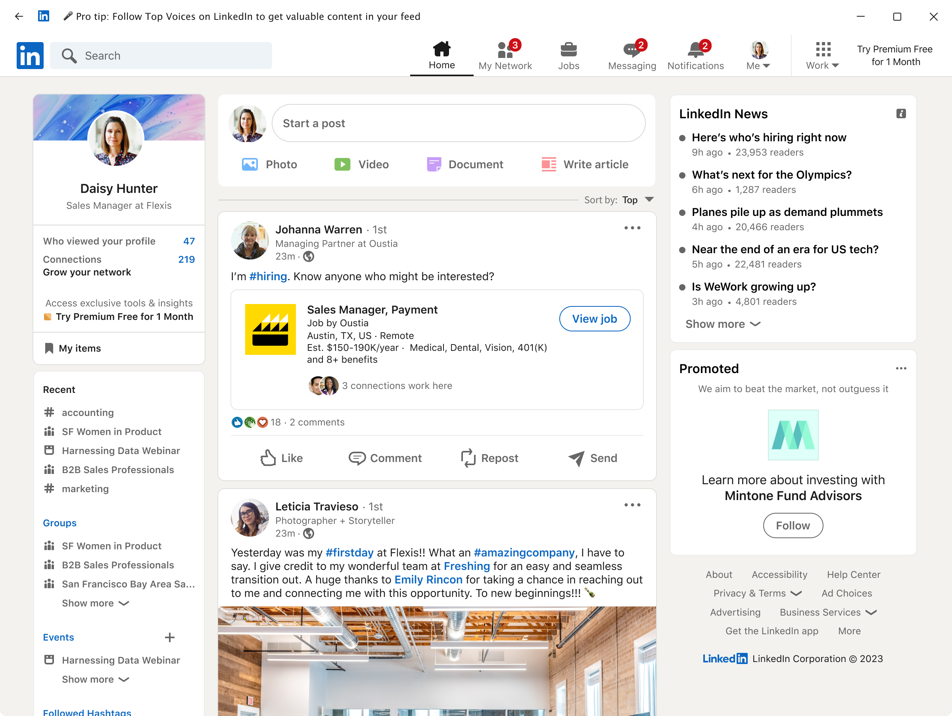
Task: Open the Notifications bell icon
Action: 695,50
